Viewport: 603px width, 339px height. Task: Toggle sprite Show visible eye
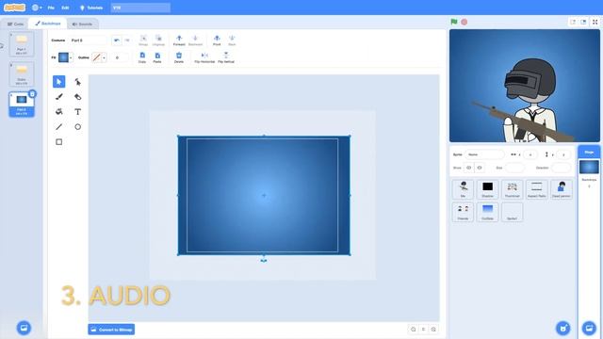click(469, 168)
